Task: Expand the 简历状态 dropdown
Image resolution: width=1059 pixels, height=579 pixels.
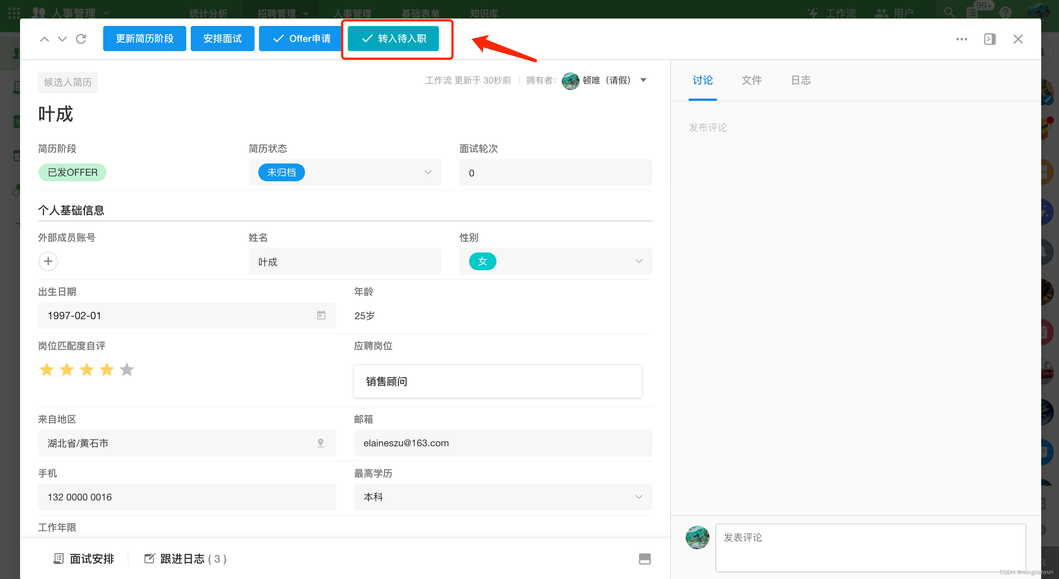Action: tap(428, 172)
